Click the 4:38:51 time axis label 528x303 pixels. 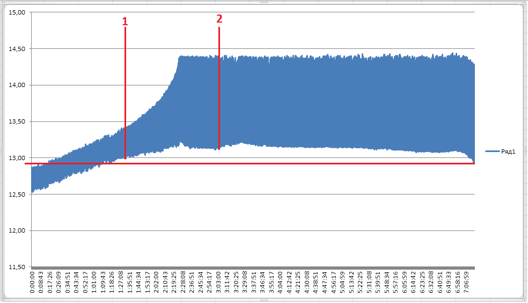316,282
